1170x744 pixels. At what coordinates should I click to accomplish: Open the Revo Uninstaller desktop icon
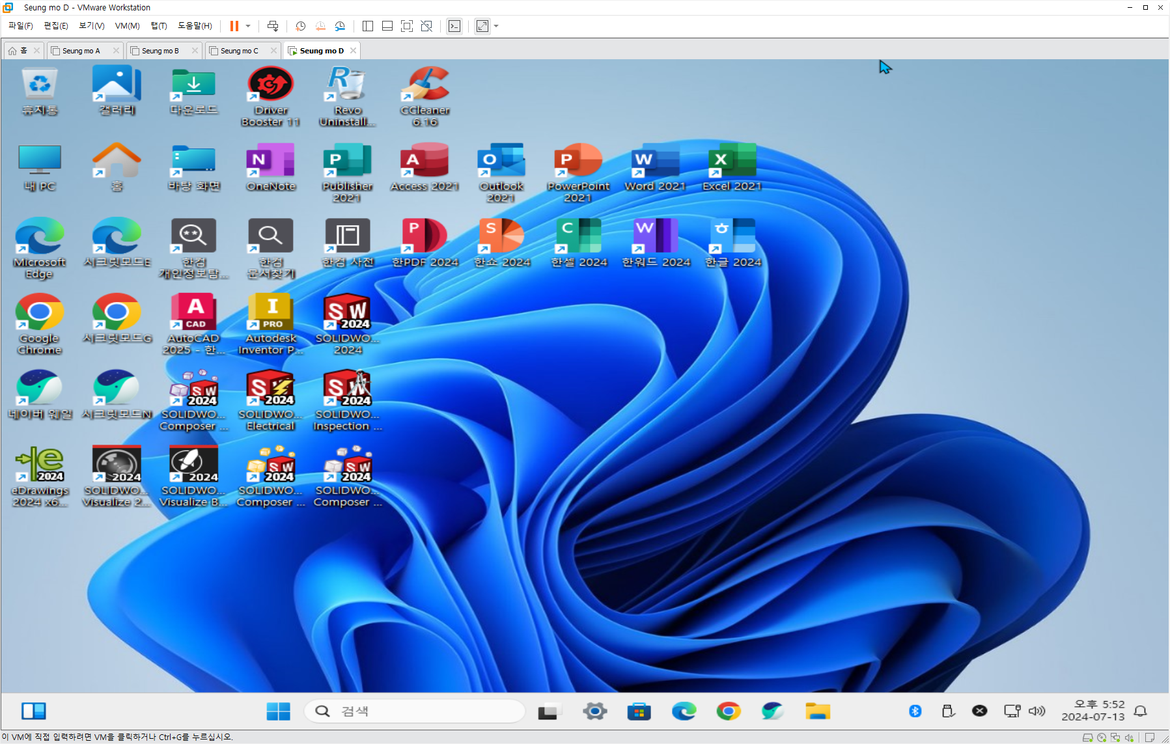click(348, 96)
